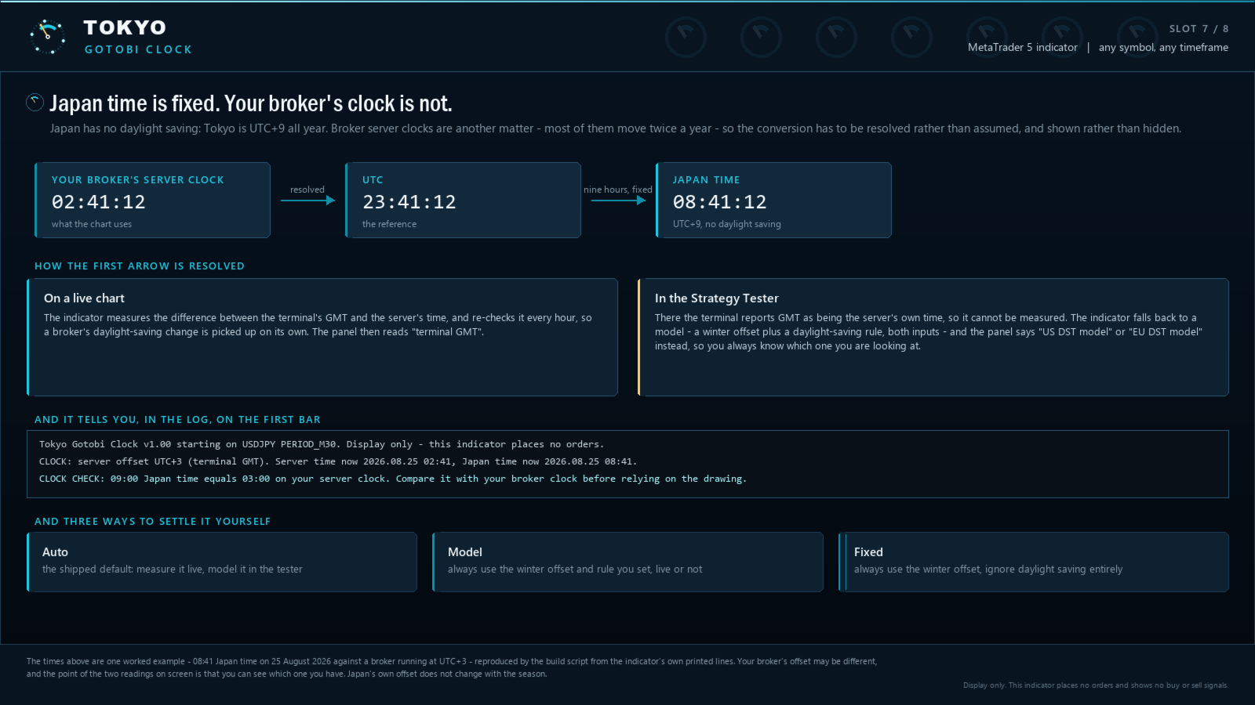The width and height of the screenshot is (1255, 705).
Task: Select the "Your Broker's Server Clock" time card
Action: pyautogui.click(x=153, y=200)
